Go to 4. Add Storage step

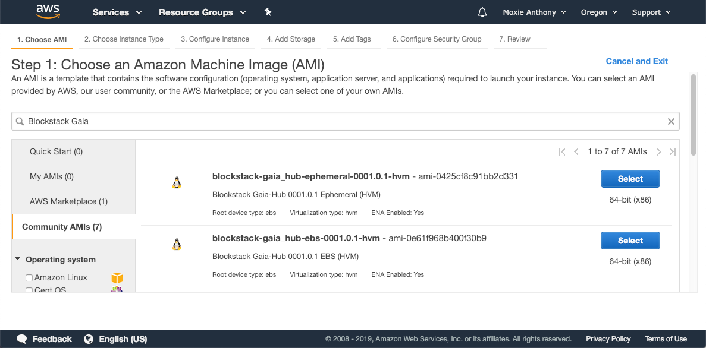[x=291, y=39]
